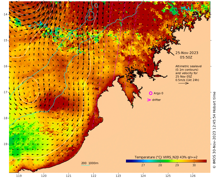Click the latitude axis label '-15'
The image size is (217, 180).
[x=5, y=40]
